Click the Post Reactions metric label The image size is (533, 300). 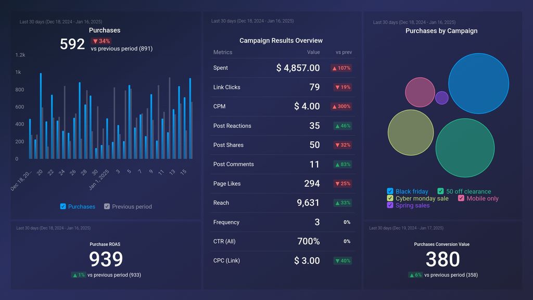pyautogui.click(x=232, y=126)
